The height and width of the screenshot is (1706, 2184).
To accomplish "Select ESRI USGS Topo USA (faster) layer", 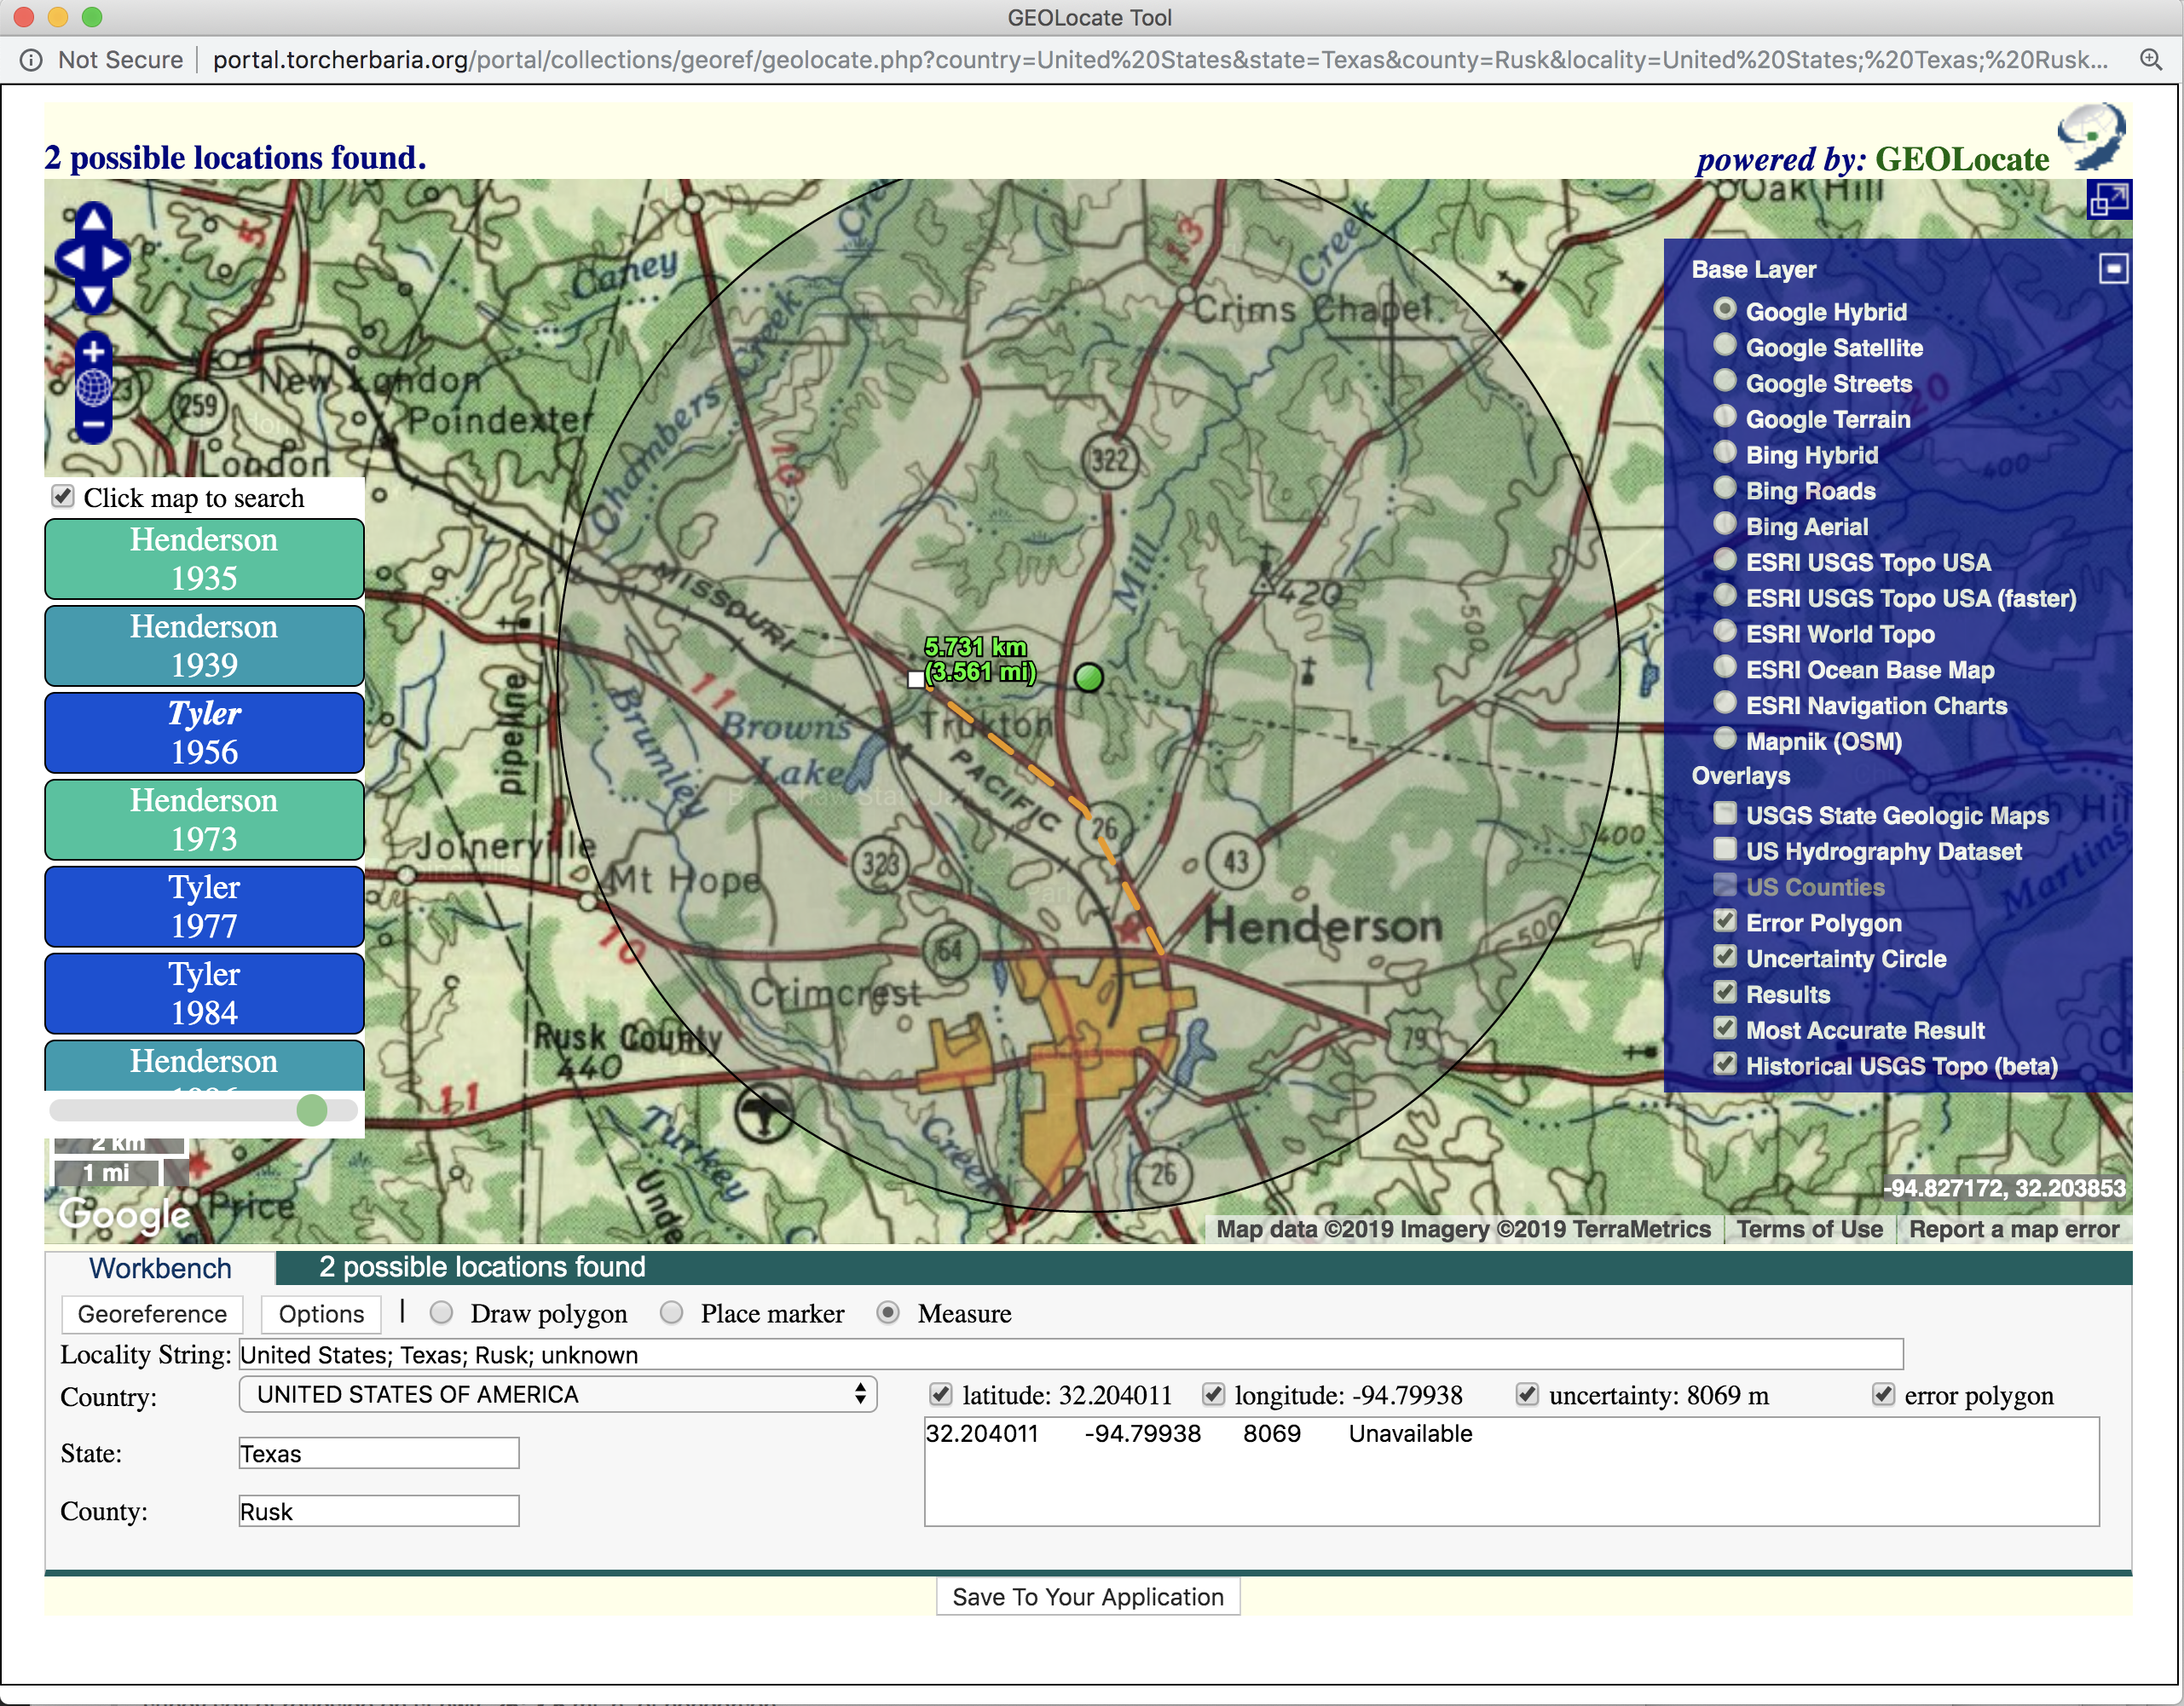I will coord(1724,596).
